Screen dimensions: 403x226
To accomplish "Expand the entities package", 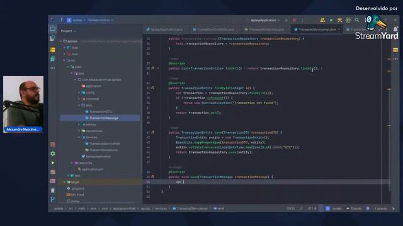I will pos(79,124).
